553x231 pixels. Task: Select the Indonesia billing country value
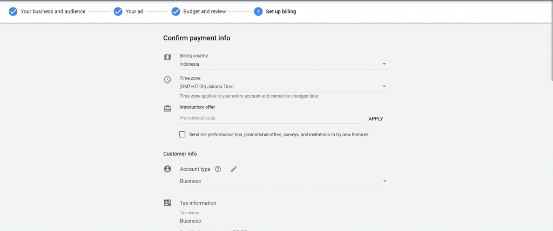[190, 64]
